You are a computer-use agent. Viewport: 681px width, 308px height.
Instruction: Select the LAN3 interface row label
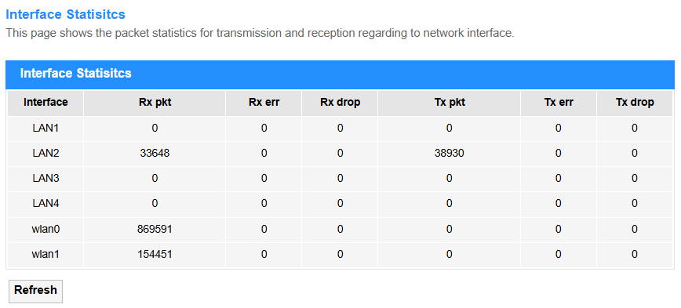tap(46, 178)
